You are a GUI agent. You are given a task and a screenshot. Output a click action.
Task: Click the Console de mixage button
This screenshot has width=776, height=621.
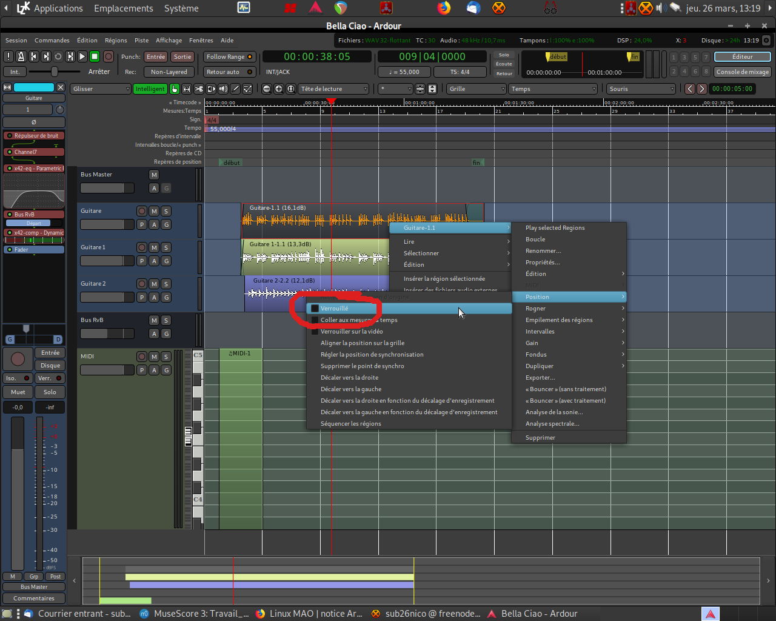click(743, 72)
